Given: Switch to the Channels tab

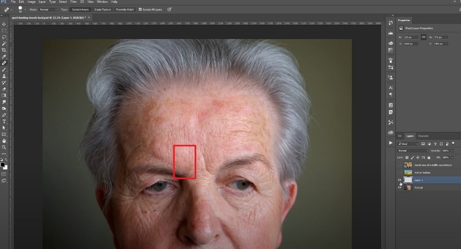Looking at the screenshot, I should pyautogui.click(x=423, y=136).
